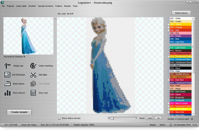Open Show amount bar chart icon
The height and width of the screenshot is (130, 199).
(8, 93)
